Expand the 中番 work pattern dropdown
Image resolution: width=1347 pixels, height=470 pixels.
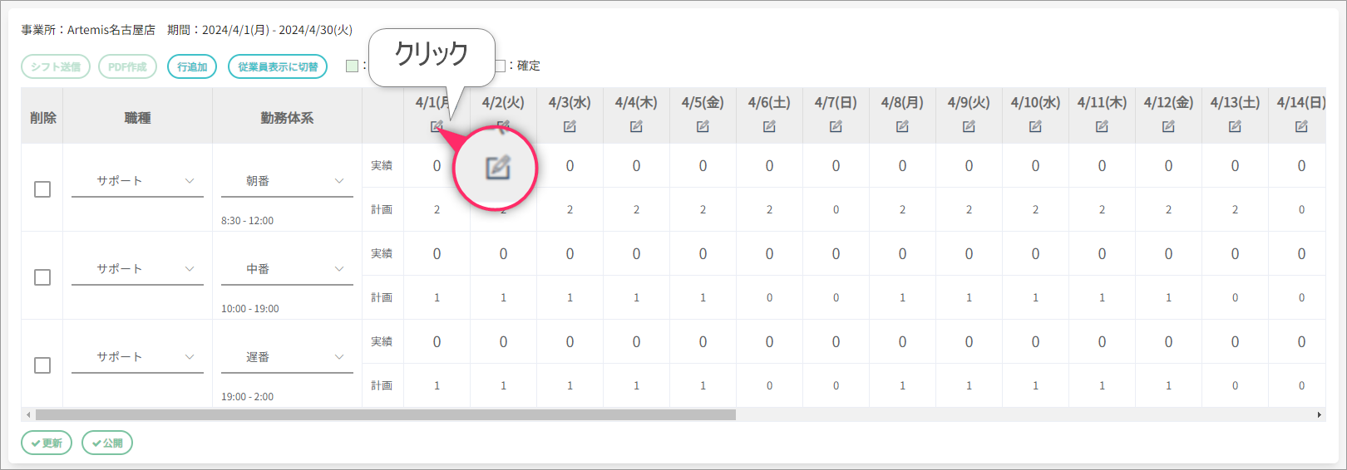click(x=287, y=269)
